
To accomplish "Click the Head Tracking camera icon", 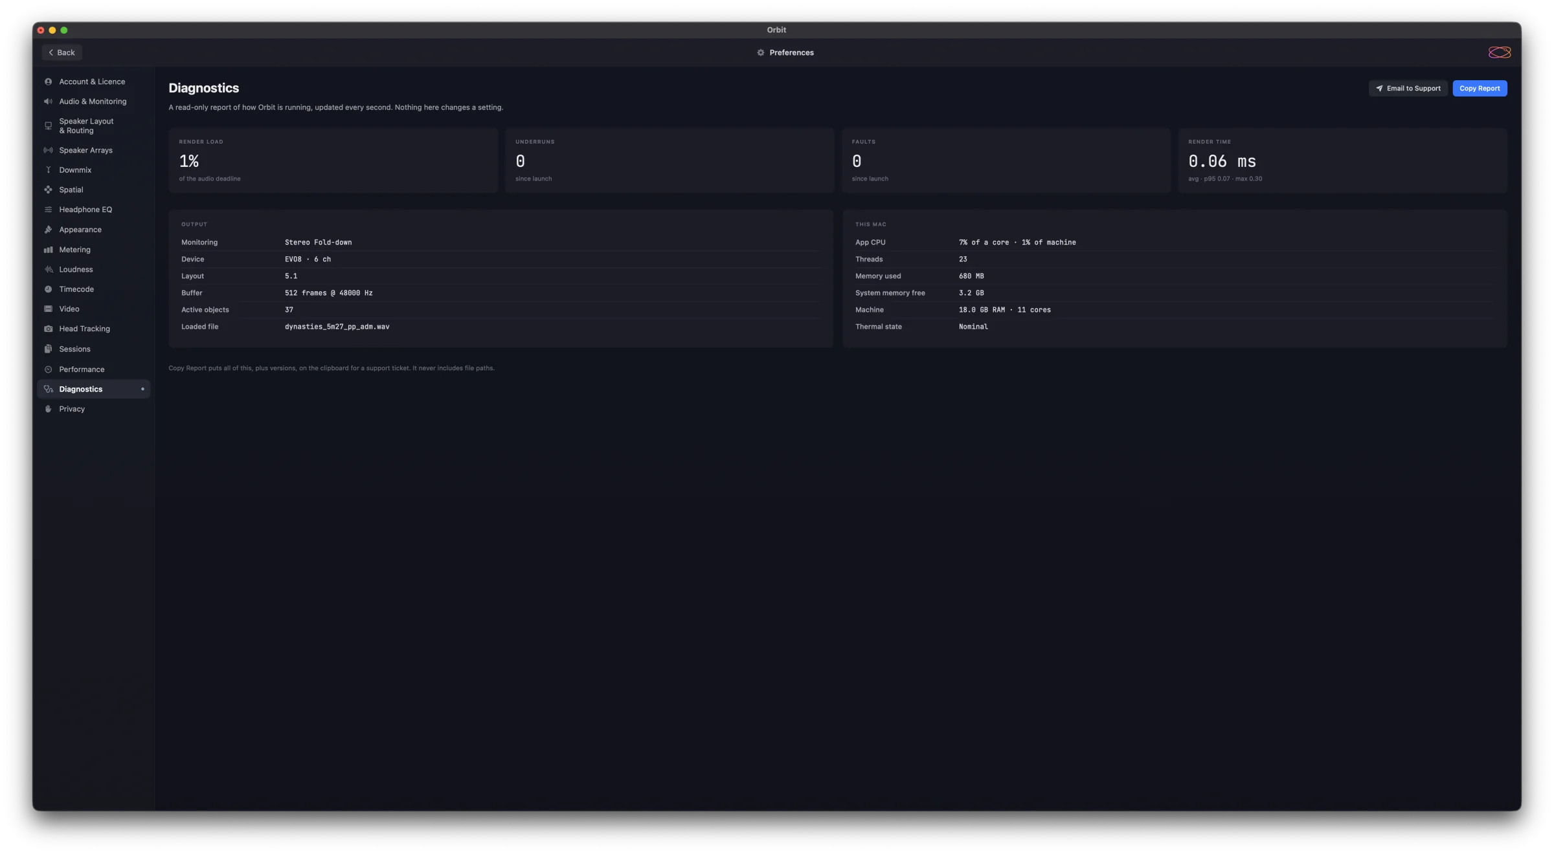I will pyautogui.click(x=48, y=329).
